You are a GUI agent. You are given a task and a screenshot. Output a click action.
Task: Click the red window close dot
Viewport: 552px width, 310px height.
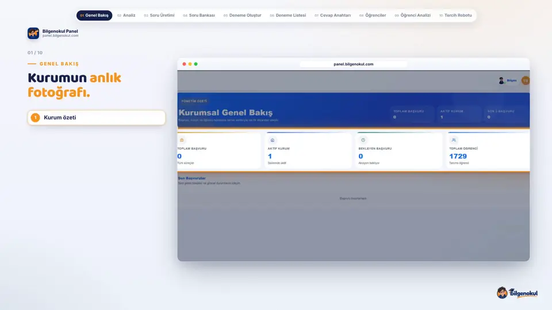coord(184,64)
